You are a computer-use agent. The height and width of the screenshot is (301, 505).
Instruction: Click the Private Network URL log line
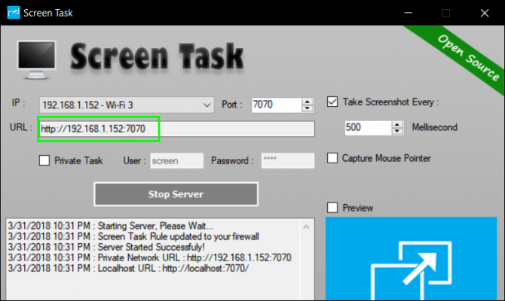pos(149,257)
